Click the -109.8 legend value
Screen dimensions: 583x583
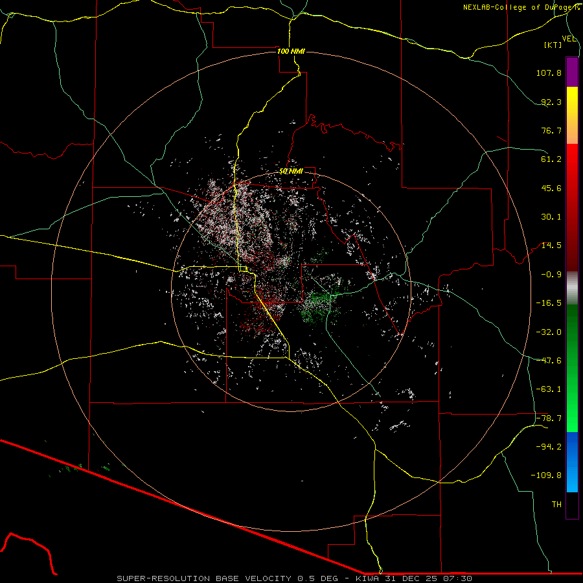click(x=546, y=475)
